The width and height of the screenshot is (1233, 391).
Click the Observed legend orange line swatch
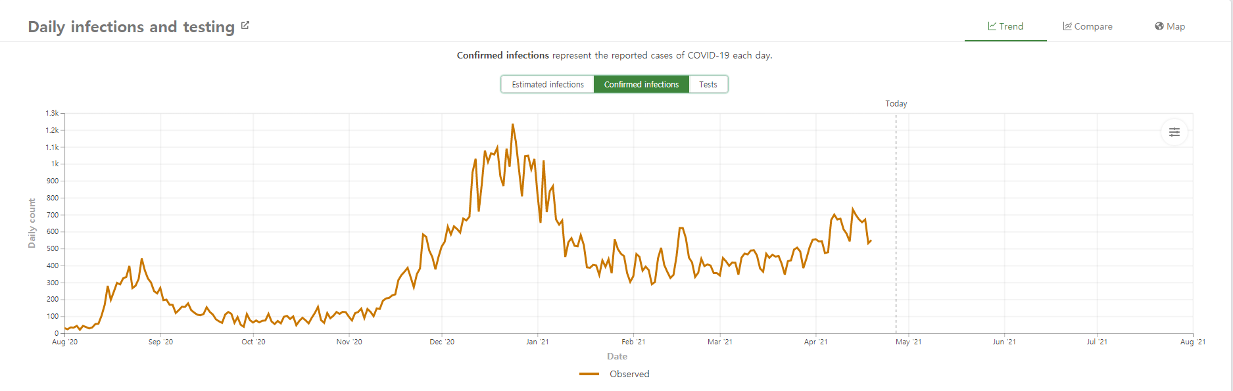click(x=589, y=374)
